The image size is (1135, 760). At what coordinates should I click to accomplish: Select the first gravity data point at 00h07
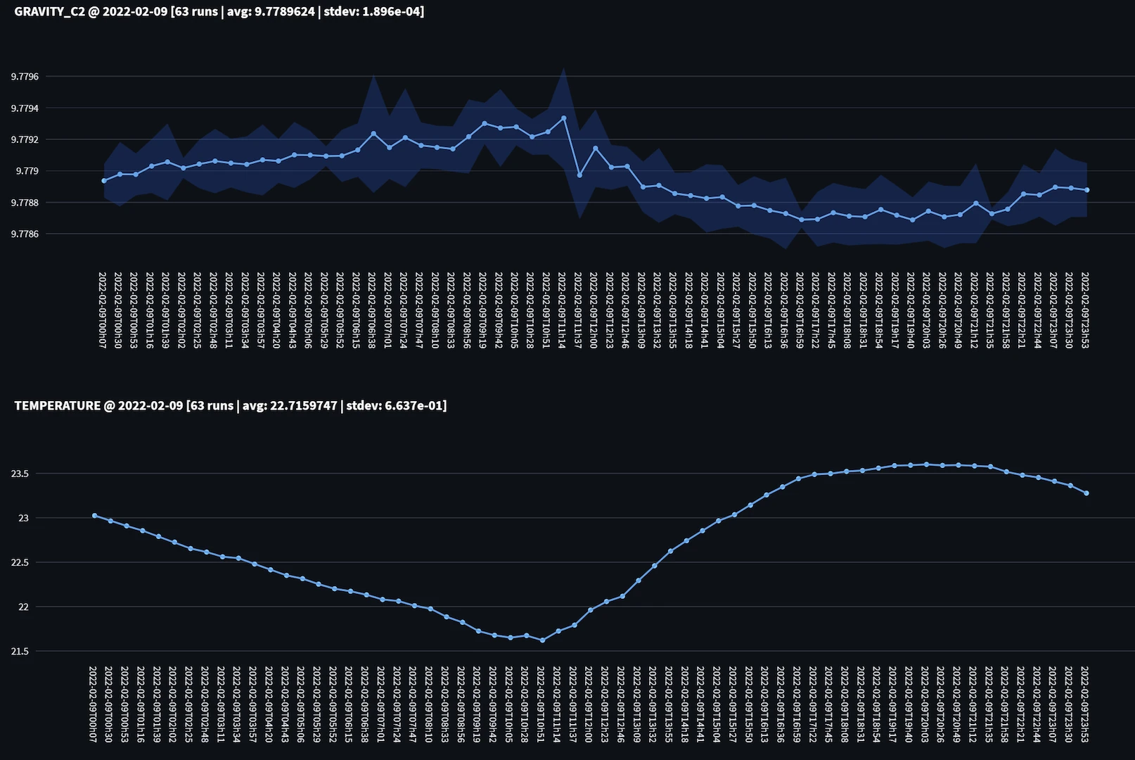pos(104,181)
